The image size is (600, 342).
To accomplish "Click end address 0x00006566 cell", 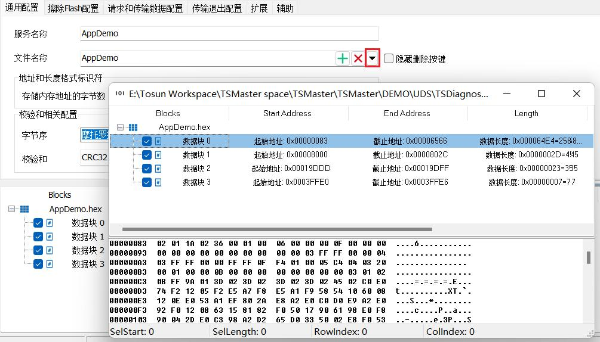I will [410, 141].
